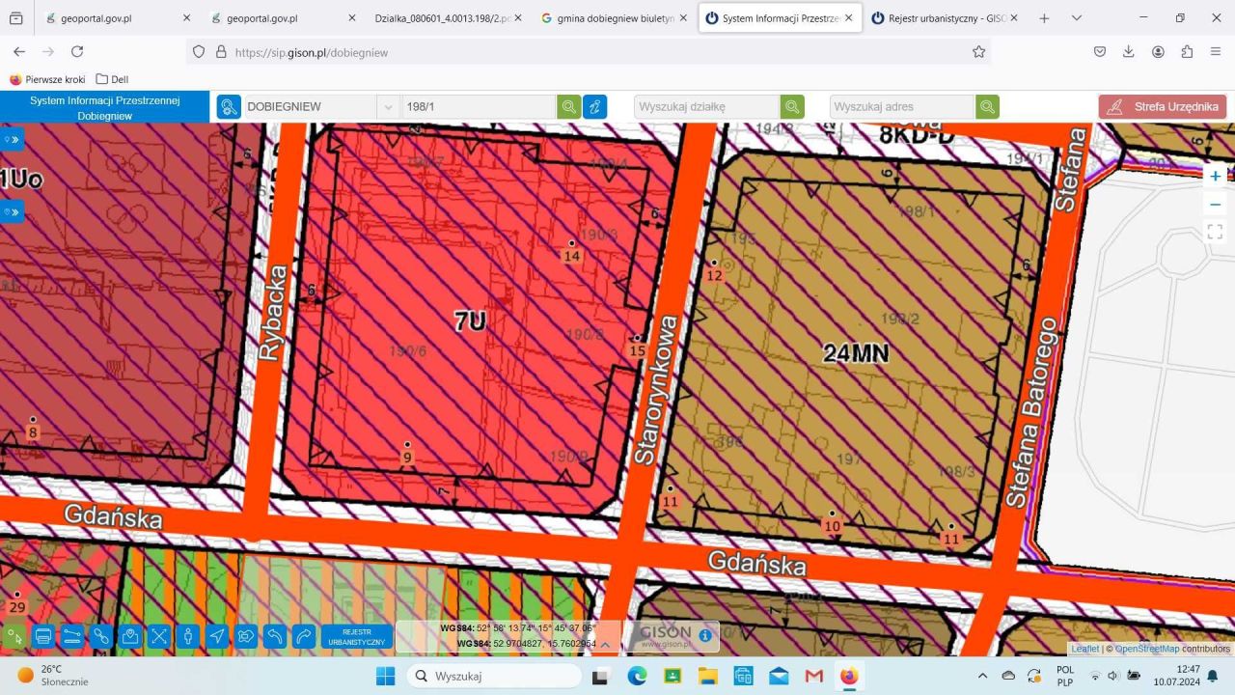Go back to the previous page
Image resolution: width=1235 pixels, height=695 pixels.
(19, 52)
